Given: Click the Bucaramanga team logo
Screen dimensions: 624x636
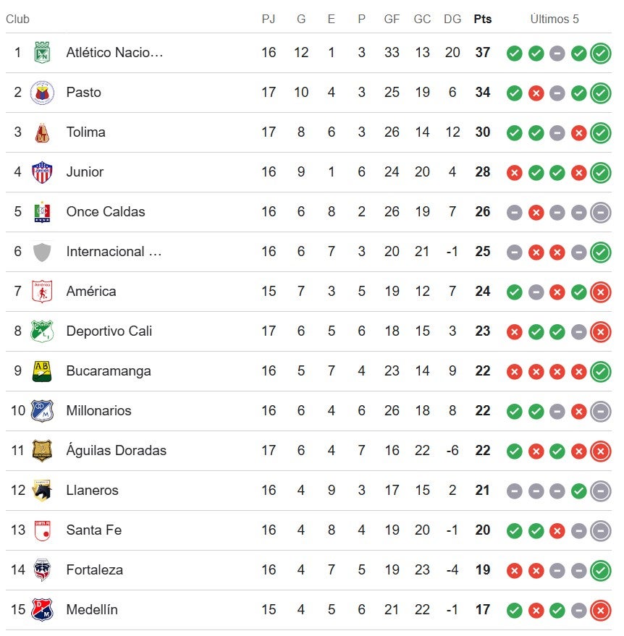Looking at the screenshot, I should pos(42,371).
